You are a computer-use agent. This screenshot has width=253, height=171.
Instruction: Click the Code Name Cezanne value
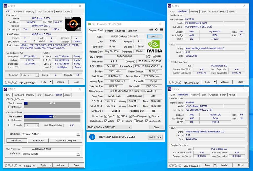coord(31,22)
